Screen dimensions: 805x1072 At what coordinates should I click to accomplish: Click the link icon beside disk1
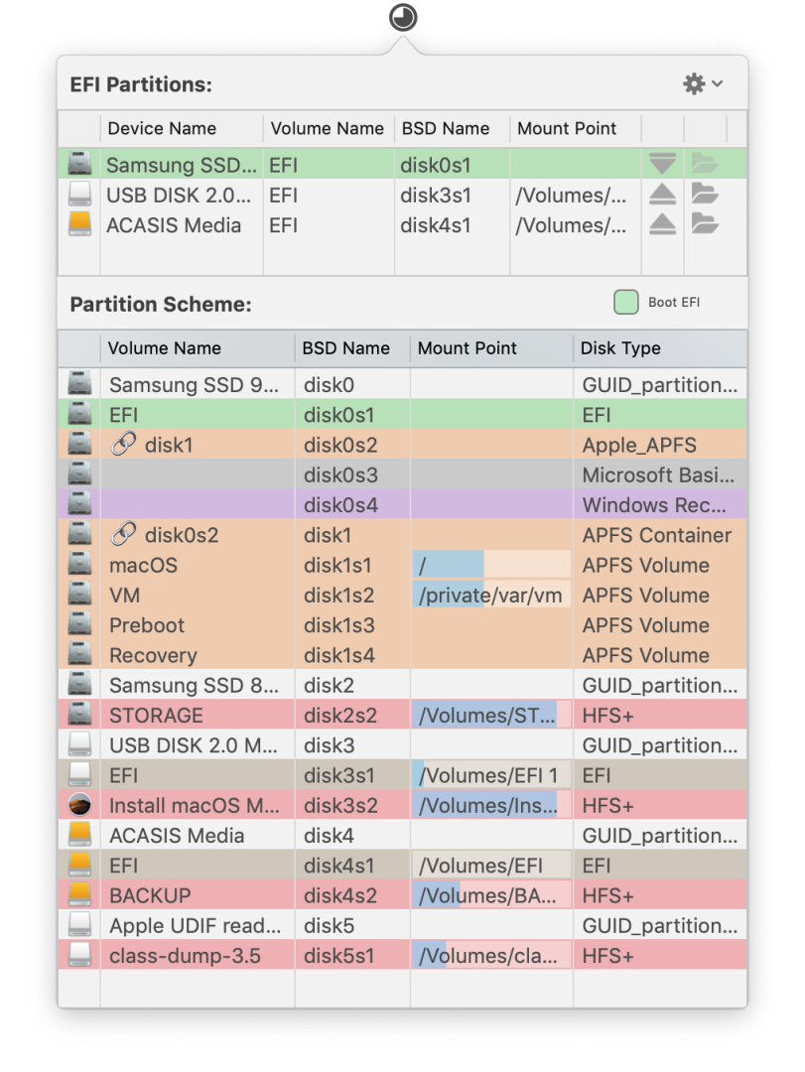[x=123, y=445]
